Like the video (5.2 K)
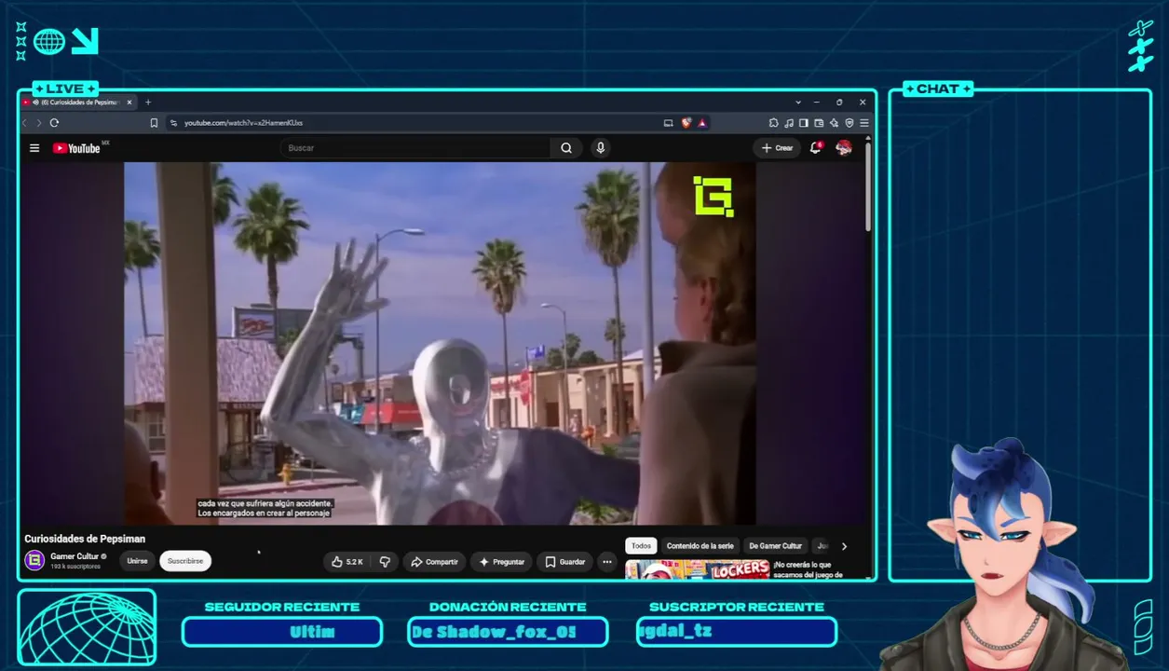Viewport: 1169px width, 671px height. [x=347, y=562]
